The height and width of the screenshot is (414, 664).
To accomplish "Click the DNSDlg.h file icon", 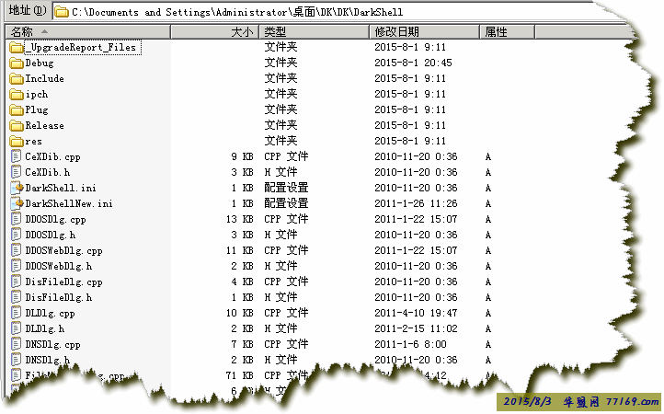I will click(16, 361).
